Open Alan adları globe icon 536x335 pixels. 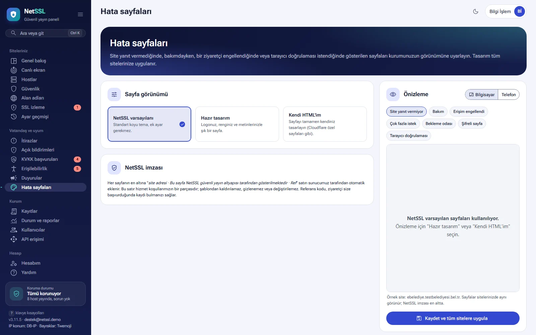[x=14, y=98]
